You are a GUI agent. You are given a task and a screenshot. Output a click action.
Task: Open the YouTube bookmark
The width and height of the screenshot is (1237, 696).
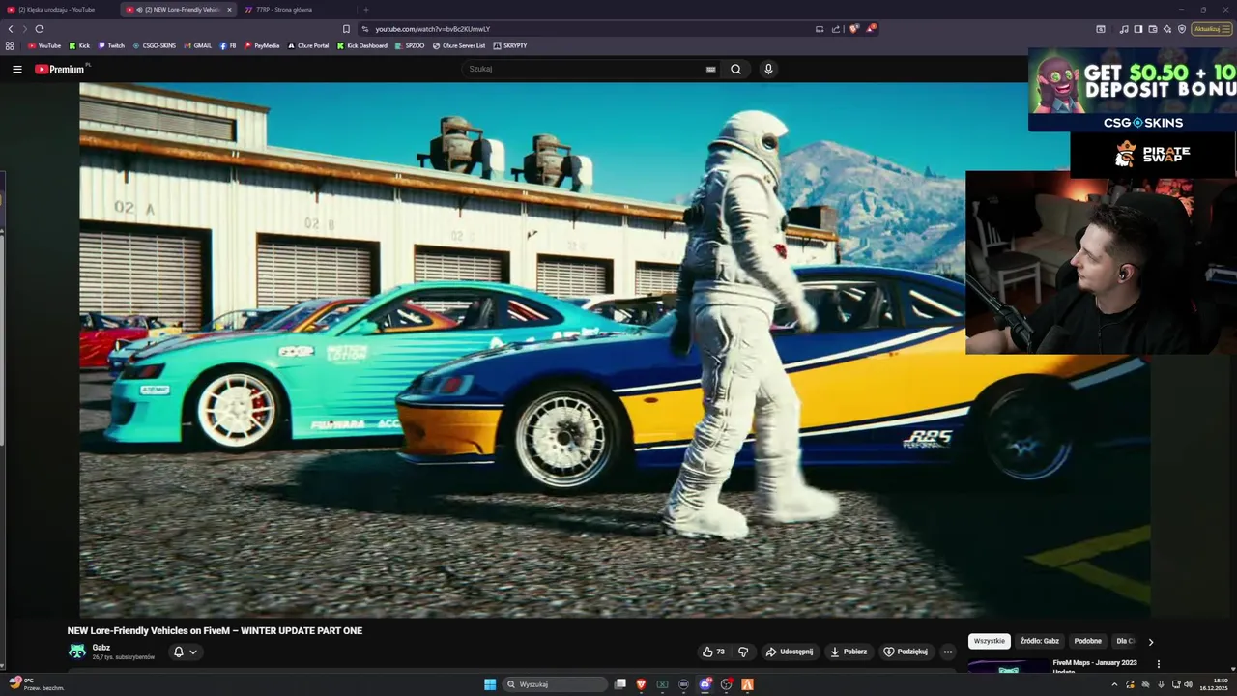[x=44, y=45]
